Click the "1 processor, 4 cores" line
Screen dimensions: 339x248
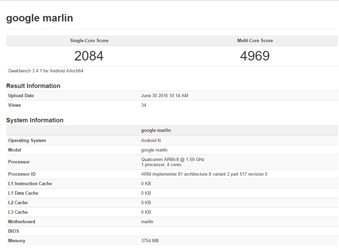point(161,165)
